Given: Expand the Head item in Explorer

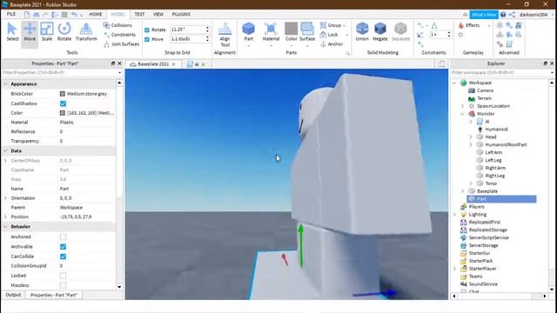Looking at the screenshot, I should 471,137.
